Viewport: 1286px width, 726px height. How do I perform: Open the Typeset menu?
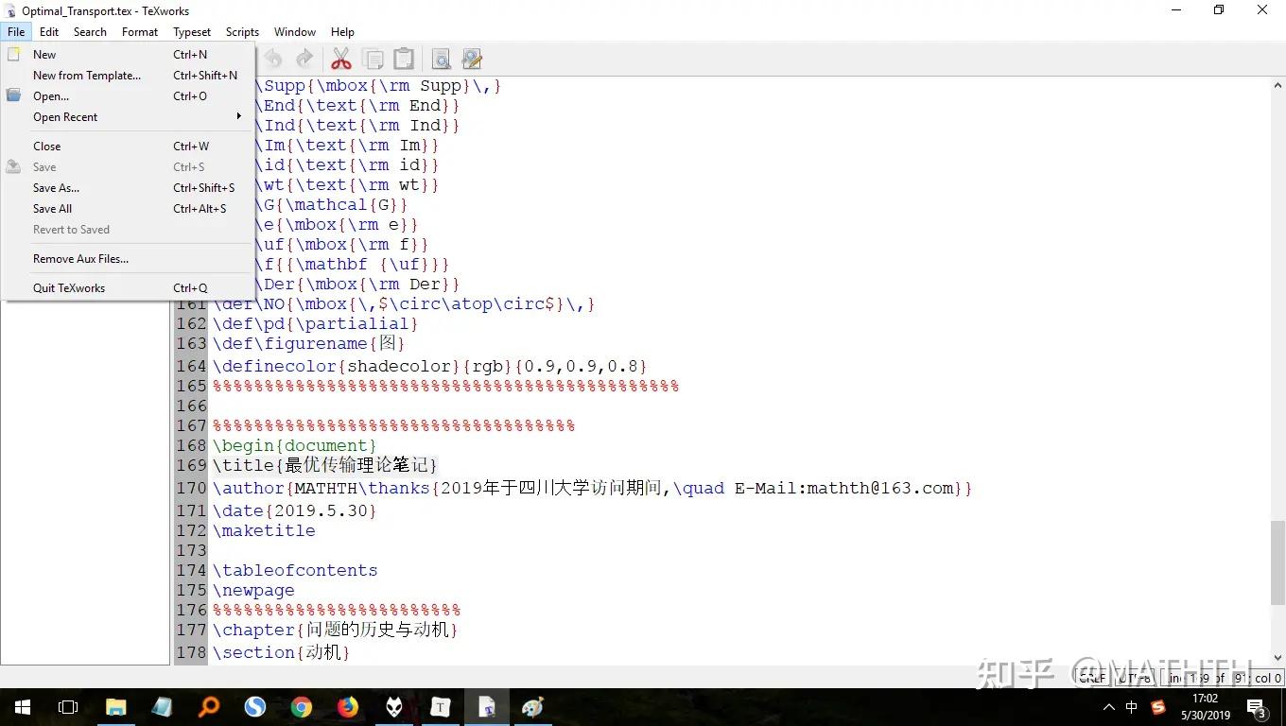pyautogui.click(x=191, y=31)
